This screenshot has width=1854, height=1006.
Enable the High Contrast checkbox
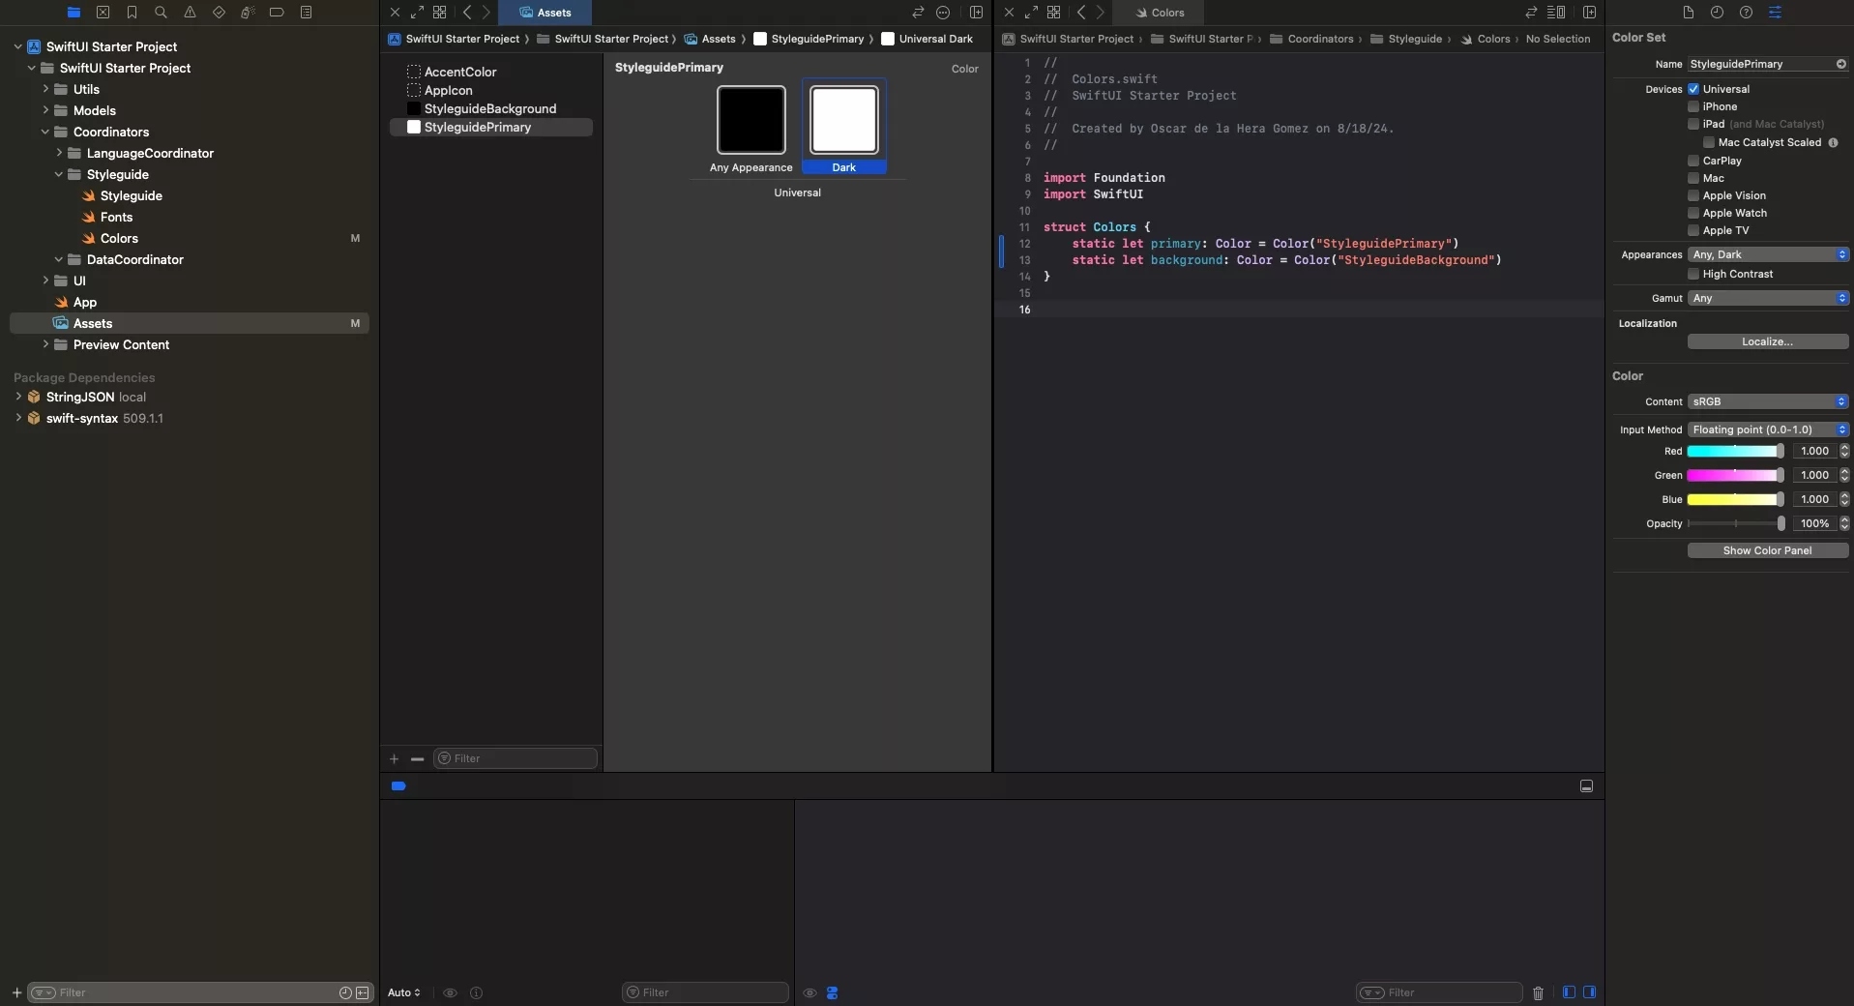point(1693,274)
